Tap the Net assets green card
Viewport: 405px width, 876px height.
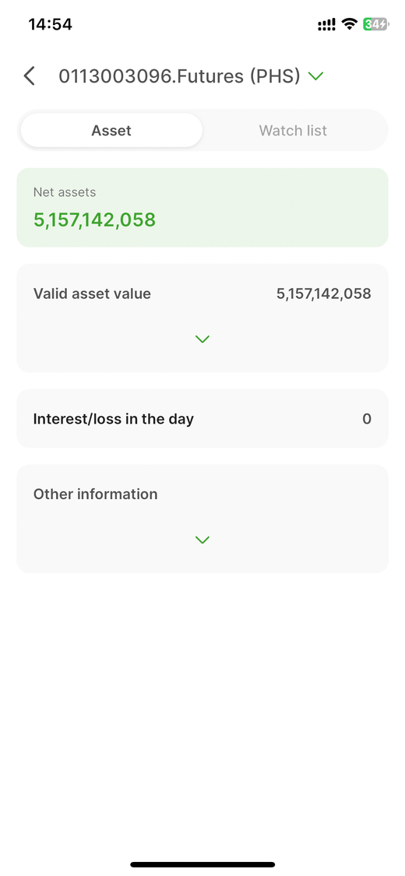tap(202, 207)
